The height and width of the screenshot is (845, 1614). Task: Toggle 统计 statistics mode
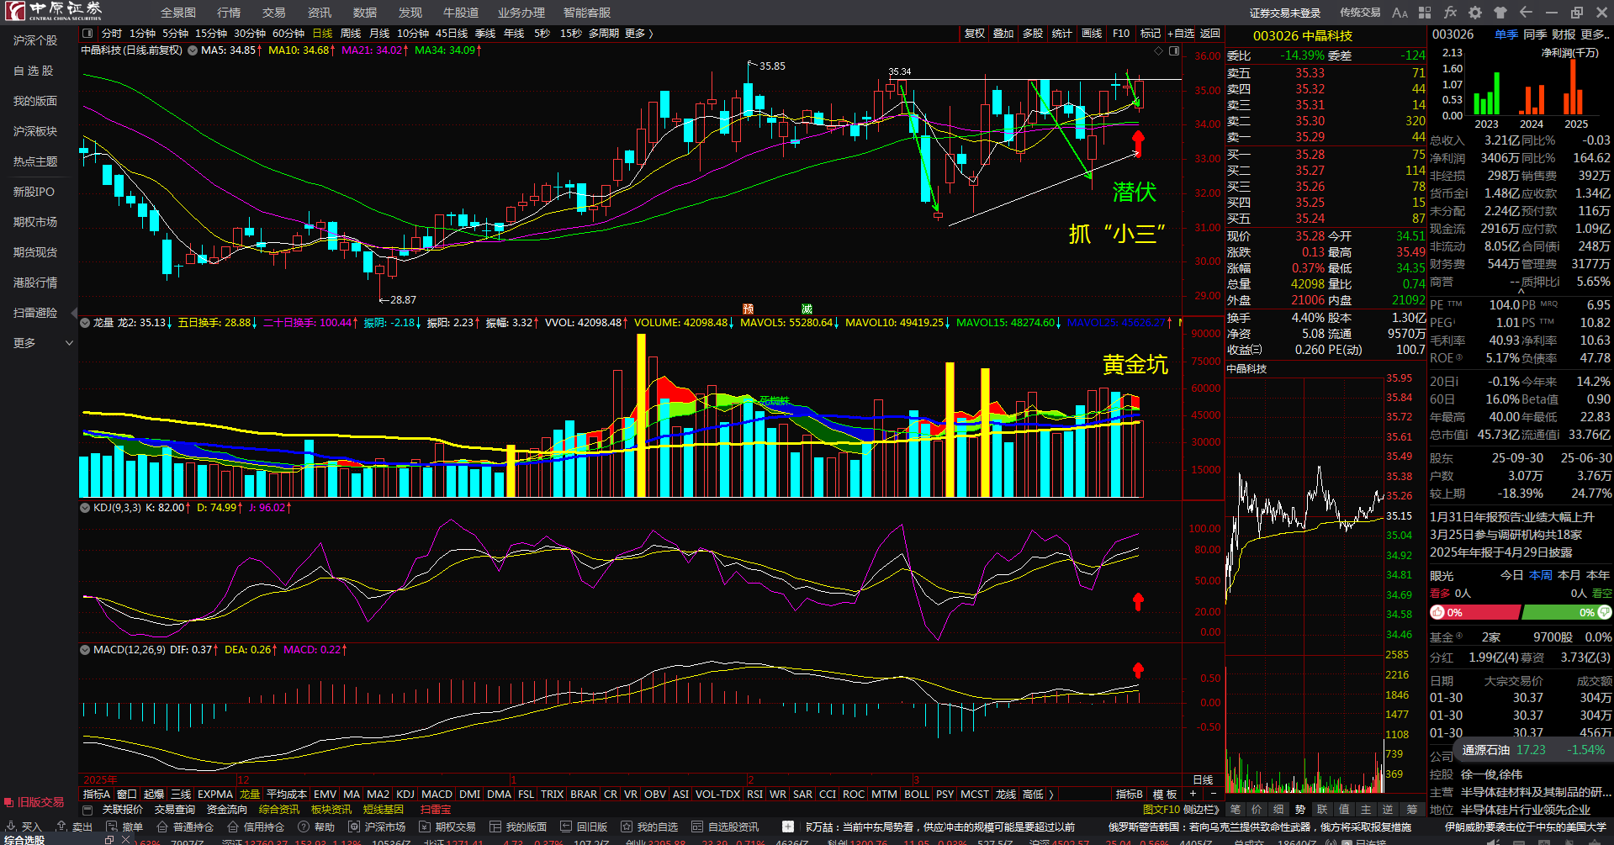[1062, 34]
